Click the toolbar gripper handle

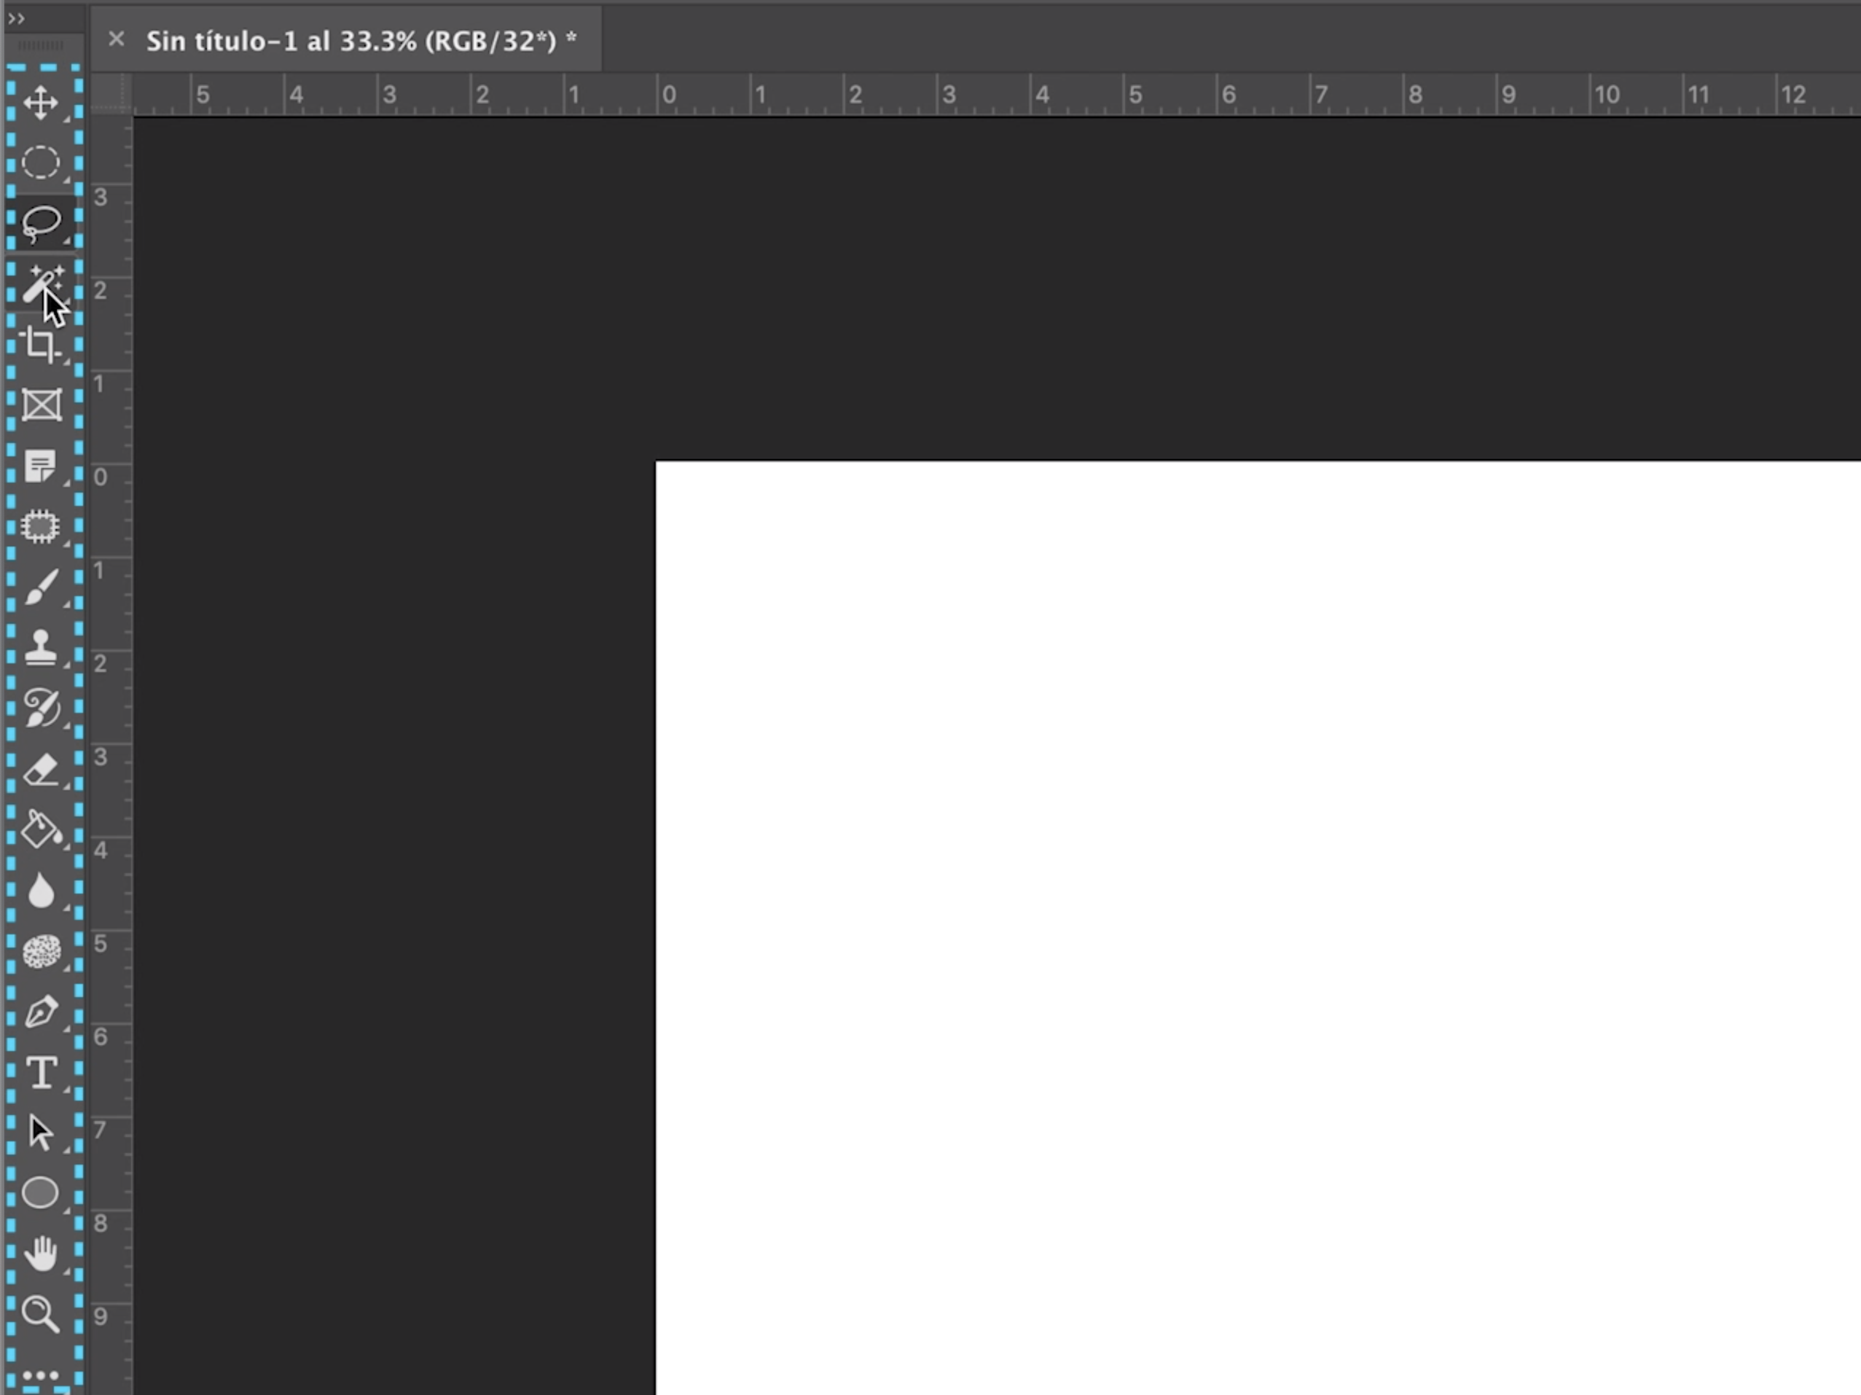coord(40,45)
